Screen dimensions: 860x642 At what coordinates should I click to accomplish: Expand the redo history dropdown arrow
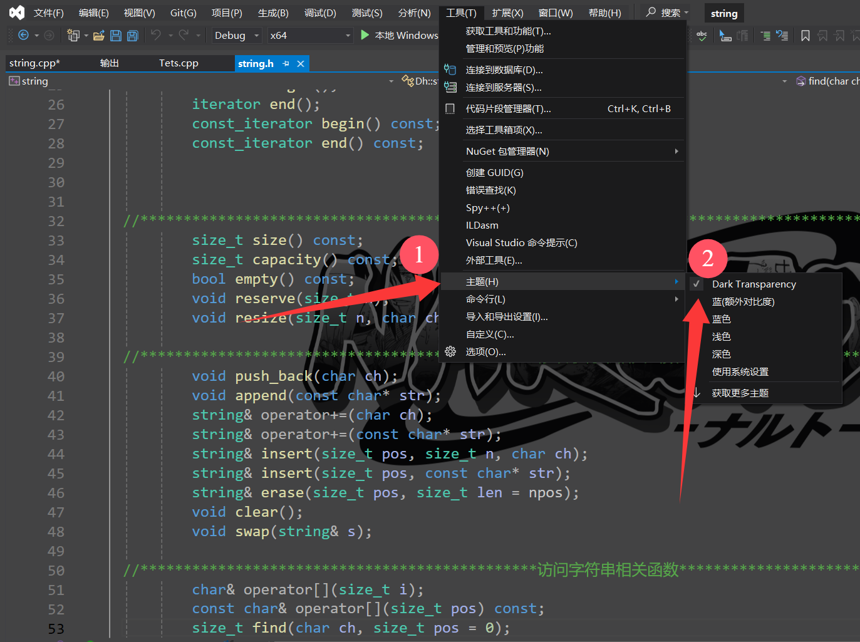click(x=198, y=35)
